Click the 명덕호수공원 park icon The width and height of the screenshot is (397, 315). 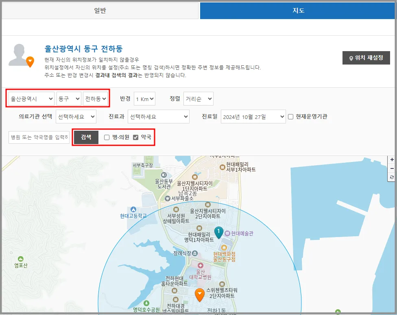click(146, 303)
